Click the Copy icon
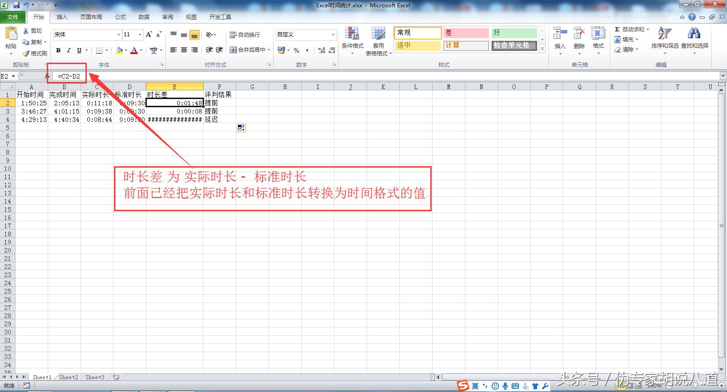This screenshot has height=392, width=727. pos(26,42)
